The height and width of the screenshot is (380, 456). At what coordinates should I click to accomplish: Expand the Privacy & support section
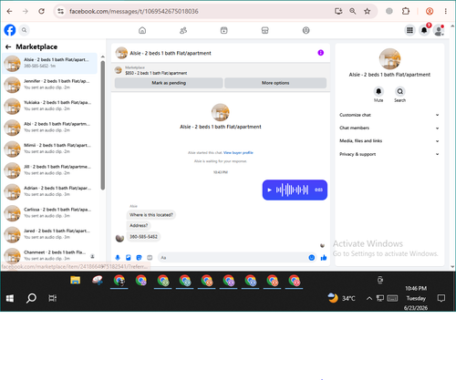pos(389,154)
